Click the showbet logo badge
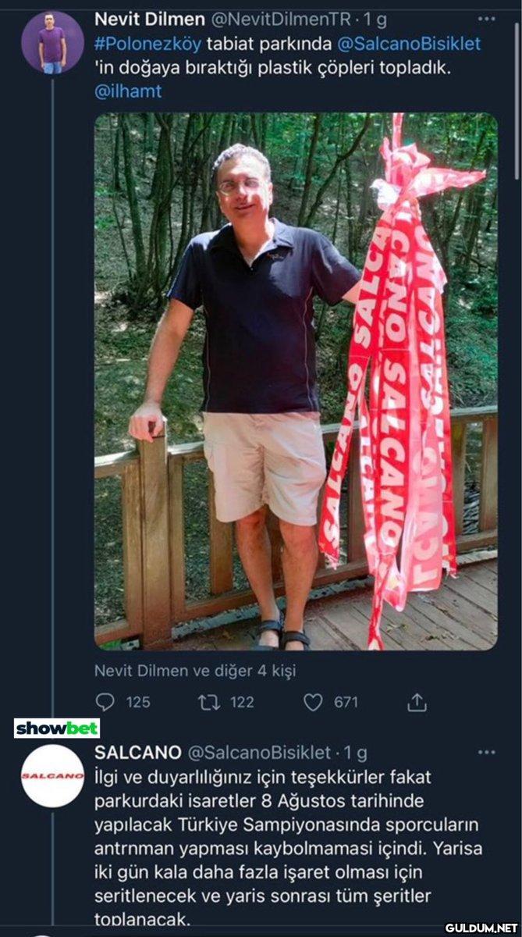This screenshot has height=937, width=522. [x=57, y=729]
